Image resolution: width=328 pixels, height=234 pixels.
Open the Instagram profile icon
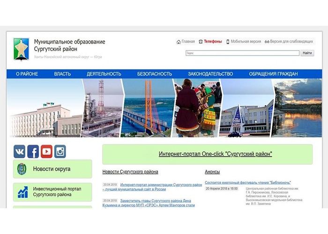coord(60,152)
